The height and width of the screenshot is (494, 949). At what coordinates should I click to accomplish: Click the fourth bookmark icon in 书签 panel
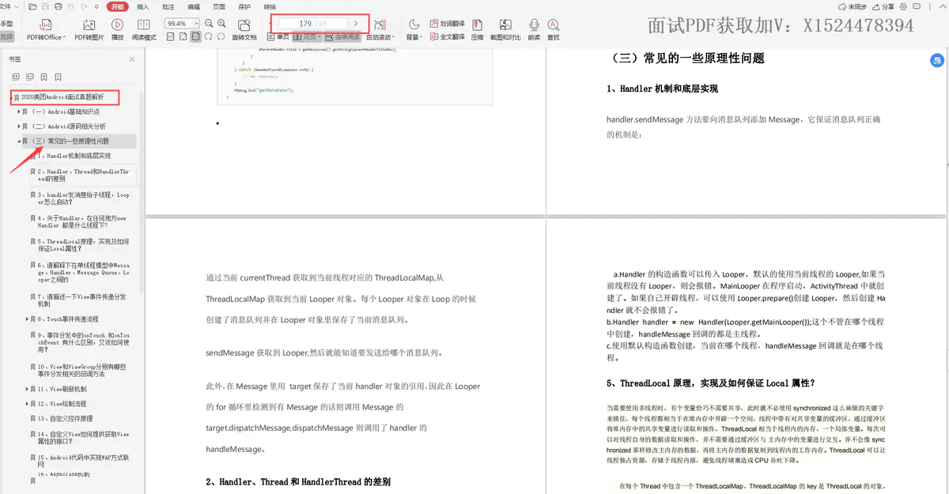tap(59, 77)
